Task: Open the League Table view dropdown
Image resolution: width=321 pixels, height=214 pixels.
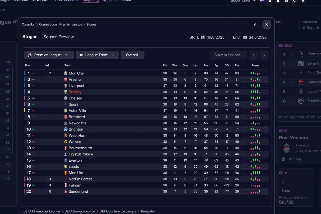Action: [97, 55]
